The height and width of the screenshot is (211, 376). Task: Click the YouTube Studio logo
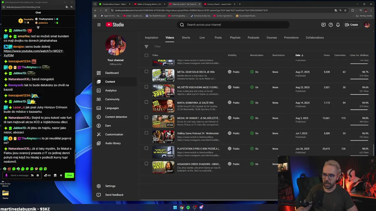click(115, 25)
